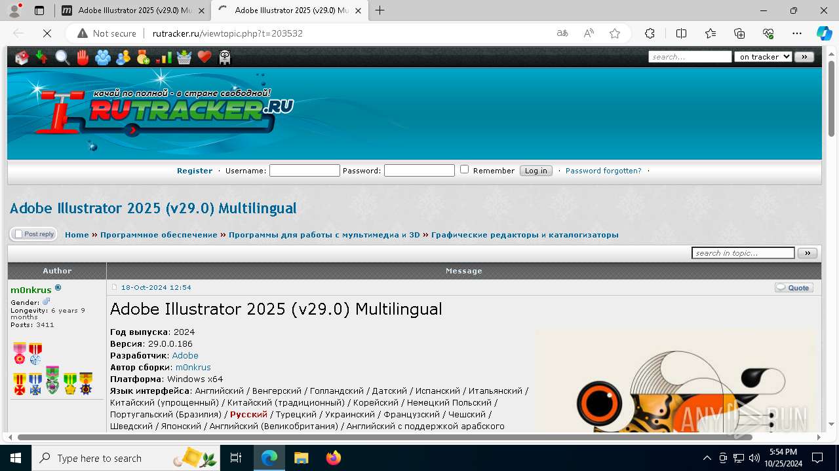Open the two-users blue and orange icon
This screenshot has height=471, width=839.
pyautogui.click(x=123, y=58)
